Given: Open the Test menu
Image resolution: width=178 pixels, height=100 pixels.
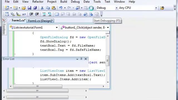Looking at the screenshot, I should click(x=107, y=2).
